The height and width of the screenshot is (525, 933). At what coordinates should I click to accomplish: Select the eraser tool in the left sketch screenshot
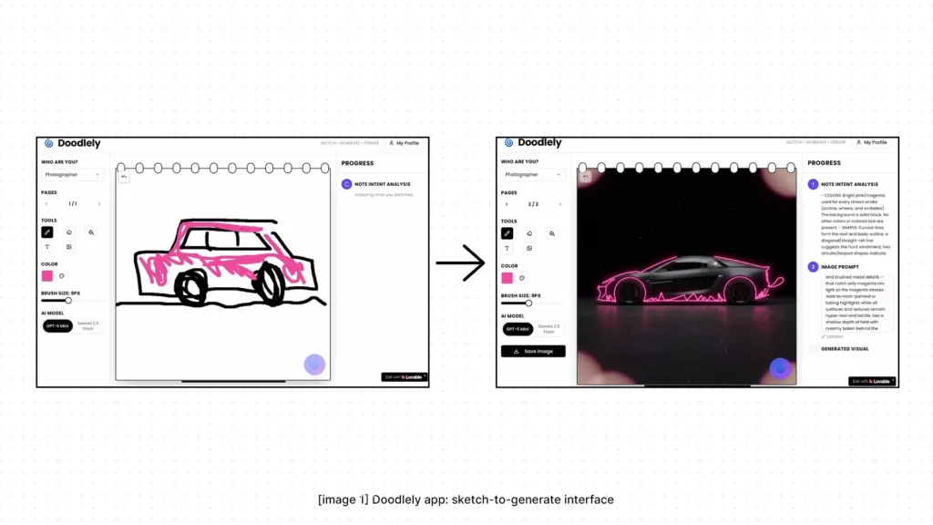[x=69, y=232]
